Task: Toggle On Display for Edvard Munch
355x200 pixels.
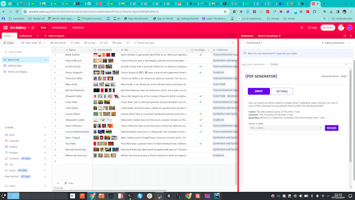Action: (200, 61)
